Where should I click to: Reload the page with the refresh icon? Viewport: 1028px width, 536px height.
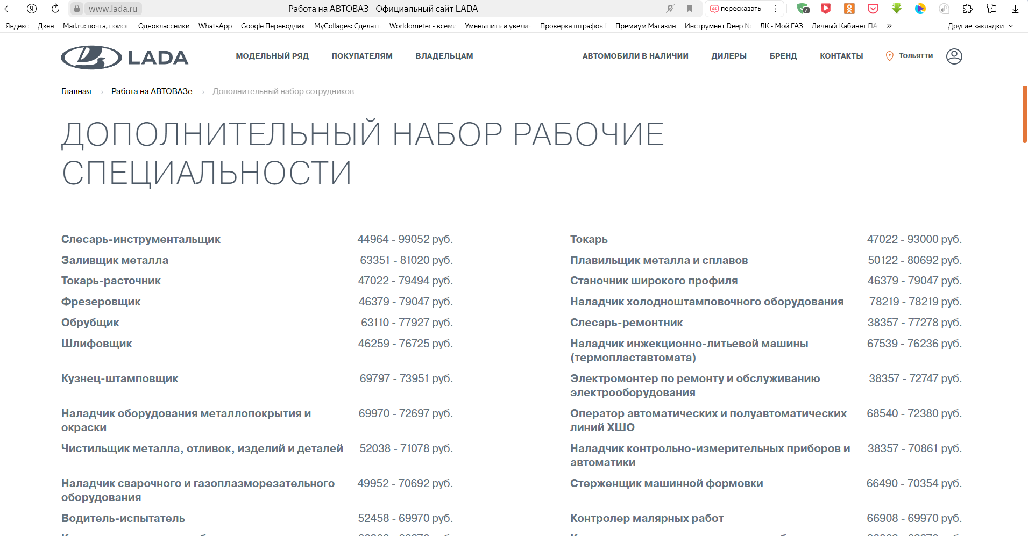(55, 9)
